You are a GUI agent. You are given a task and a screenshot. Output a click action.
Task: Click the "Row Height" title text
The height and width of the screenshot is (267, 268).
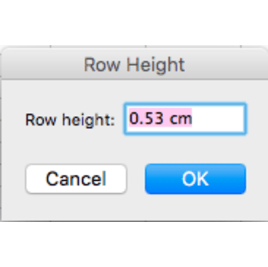134,65
